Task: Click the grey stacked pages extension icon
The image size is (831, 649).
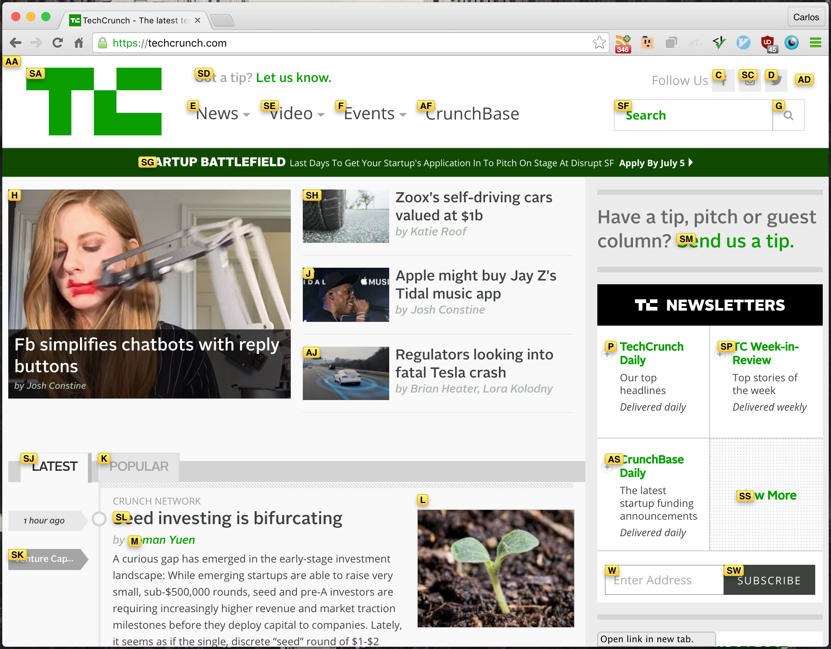Action: click(671, 42)
